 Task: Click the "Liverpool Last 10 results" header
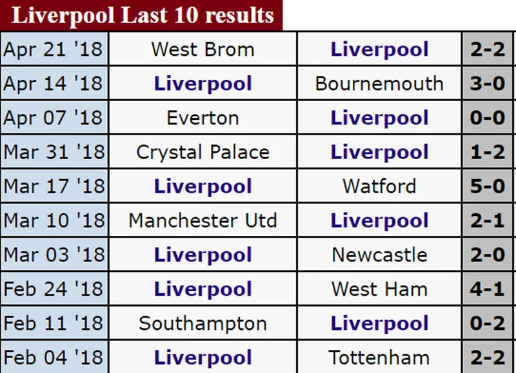coord(142,15)
